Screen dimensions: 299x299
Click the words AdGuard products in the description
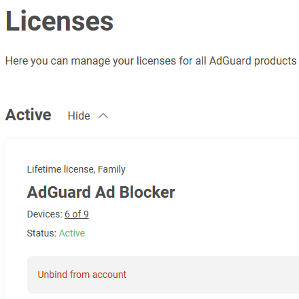[x=253, y=61]
